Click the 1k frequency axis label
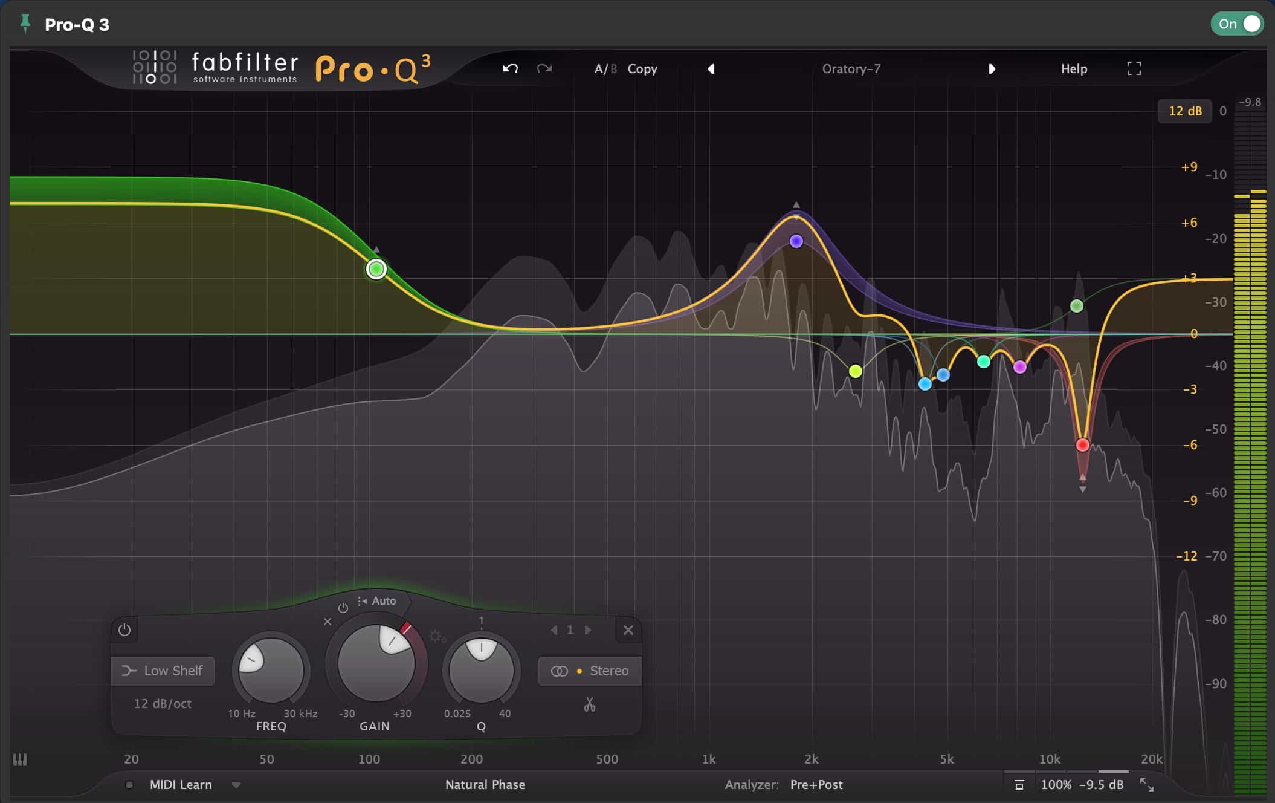1275x803 pixels. click(x=709, y=759)
